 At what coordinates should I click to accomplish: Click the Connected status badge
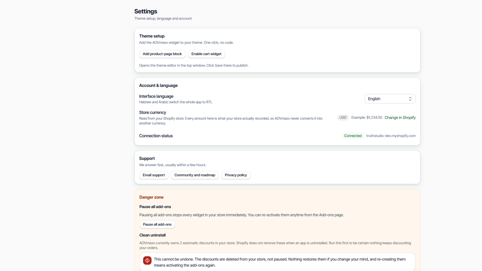(x=353, y=136)
